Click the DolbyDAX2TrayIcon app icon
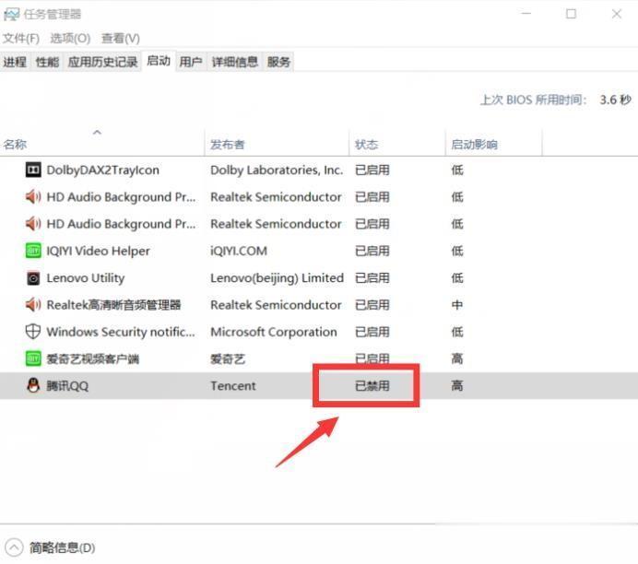Screen dimensions: 638x564 pos(33,170)
